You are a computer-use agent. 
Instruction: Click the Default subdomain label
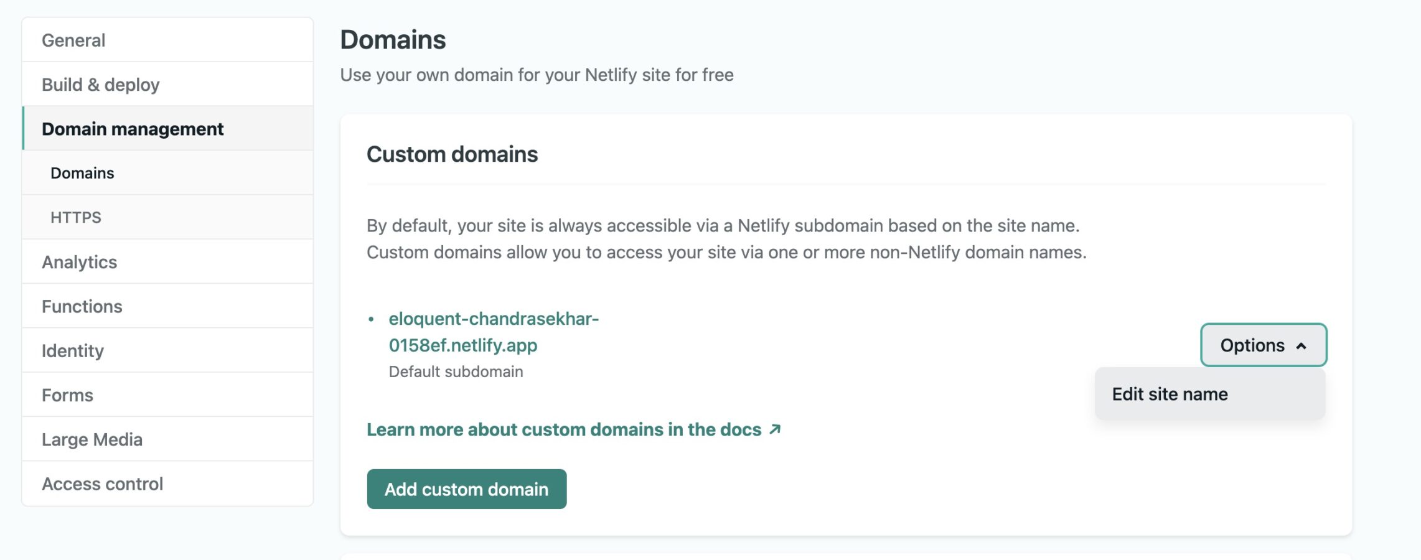point(456,371)
